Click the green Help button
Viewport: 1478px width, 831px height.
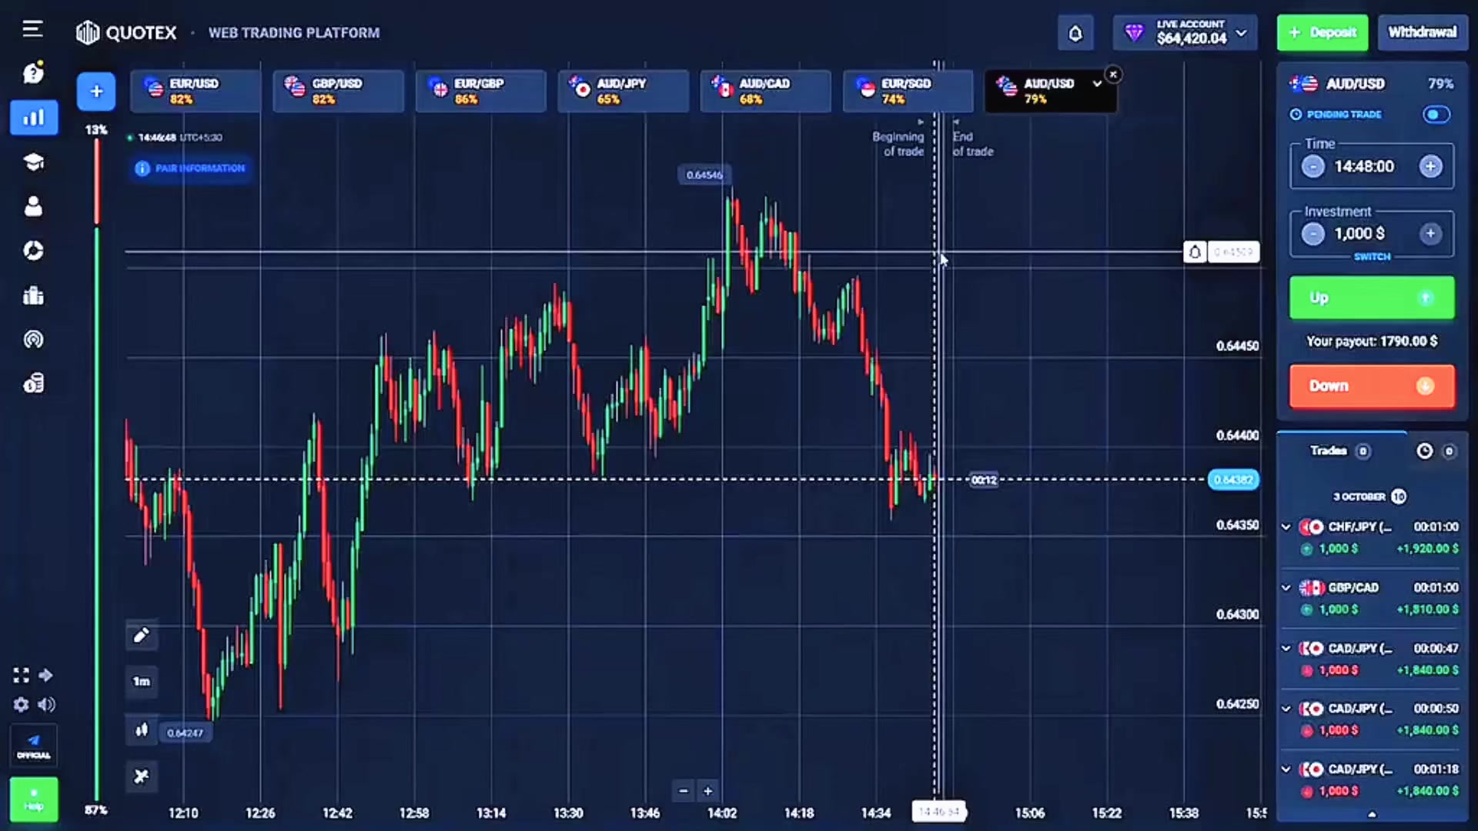click(33, 799)
